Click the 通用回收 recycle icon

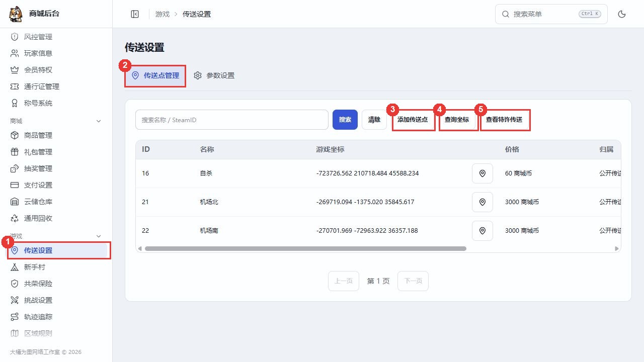coord(15,218)
